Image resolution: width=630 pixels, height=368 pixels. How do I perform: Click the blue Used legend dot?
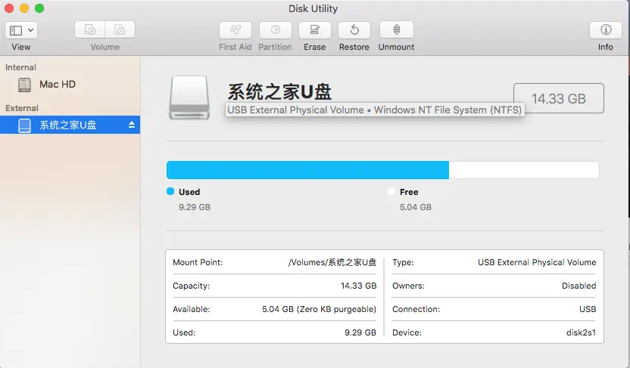coord(170,191)
